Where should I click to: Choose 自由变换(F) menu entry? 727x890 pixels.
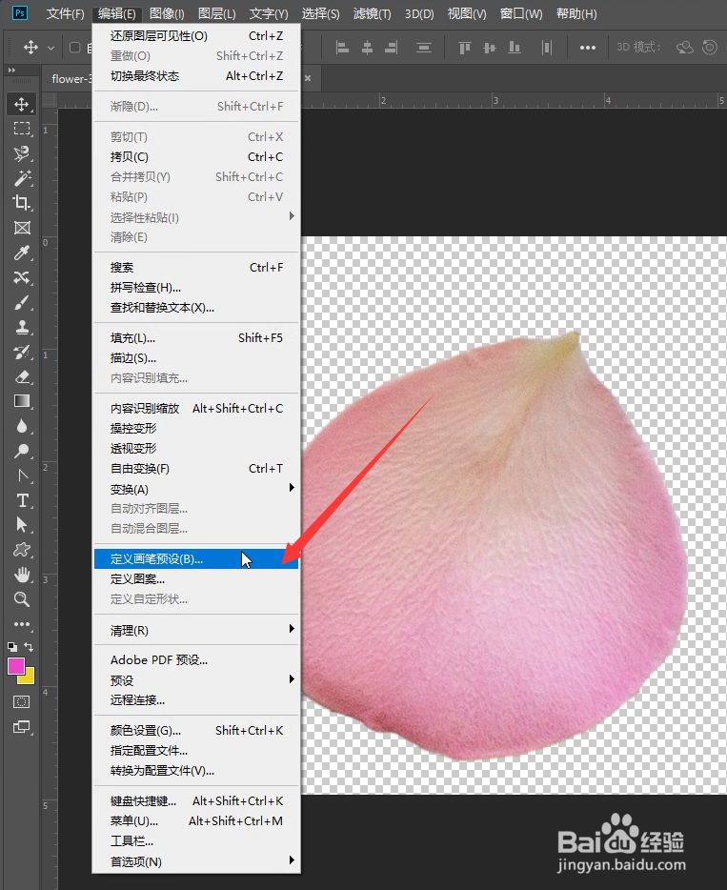[196, 468]
